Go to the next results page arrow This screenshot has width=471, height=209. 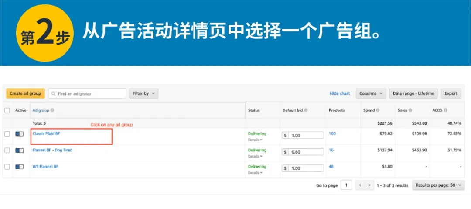pyautogui.click(x=369, y=185)
